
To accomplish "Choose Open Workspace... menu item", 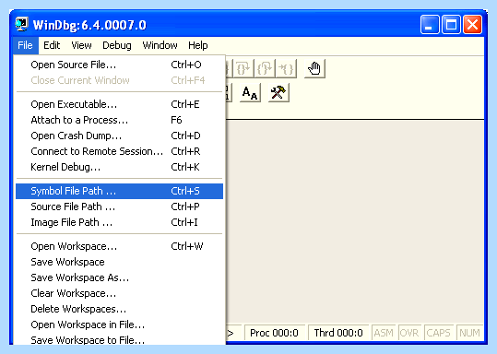I will pos(119,246).
